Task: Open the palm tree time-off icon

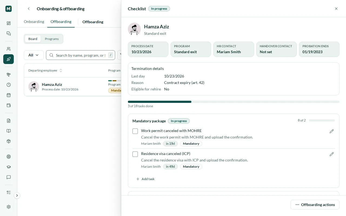Action: coord(9,75)
